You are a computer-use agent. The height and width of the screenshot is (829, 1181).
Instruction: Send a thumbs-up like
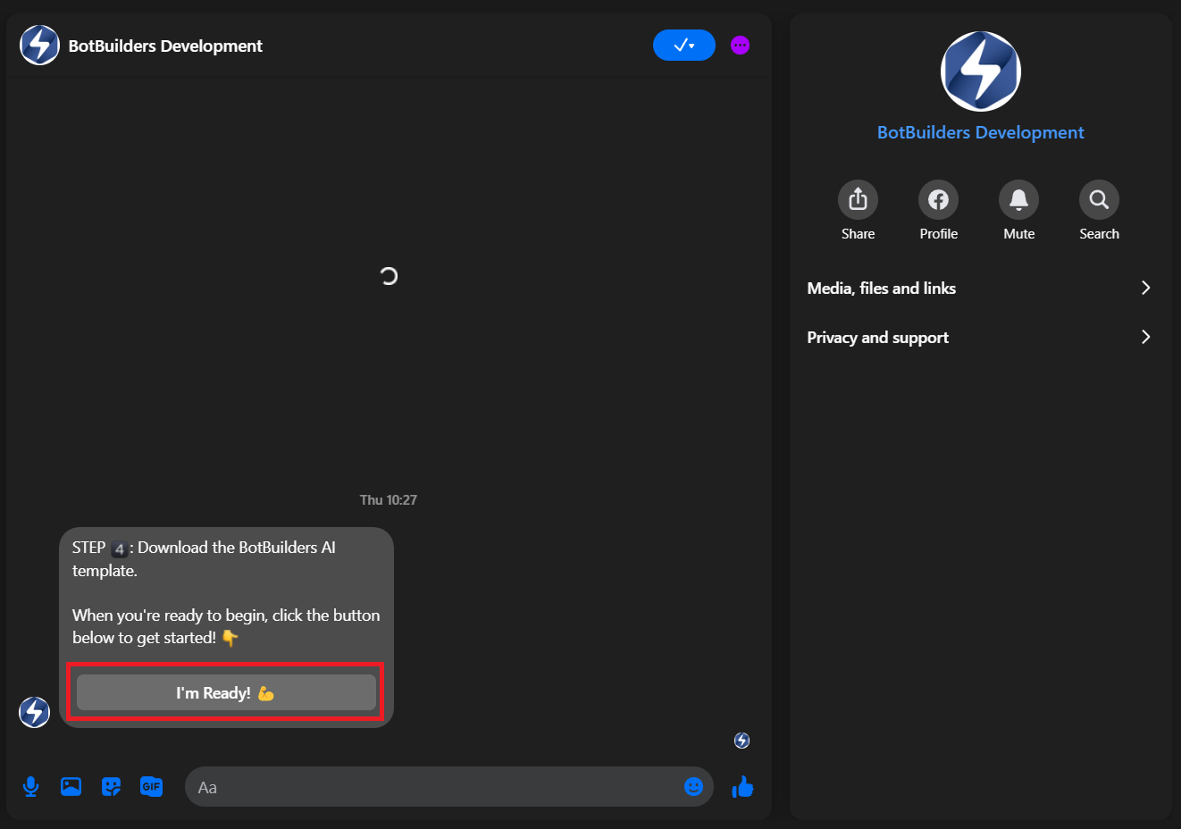coord(742,787)
